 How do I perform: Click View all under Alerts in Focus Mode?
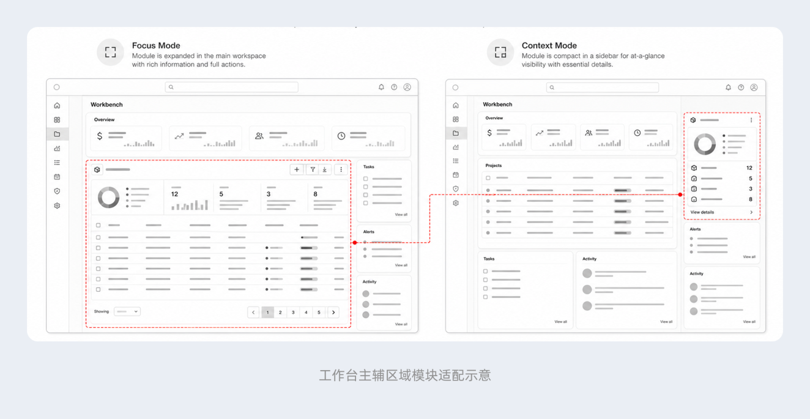pyautogui.click(x=401, y=265)
